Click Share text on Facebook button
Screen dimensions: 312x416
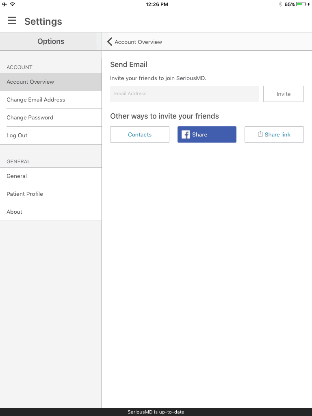point(199,134)
